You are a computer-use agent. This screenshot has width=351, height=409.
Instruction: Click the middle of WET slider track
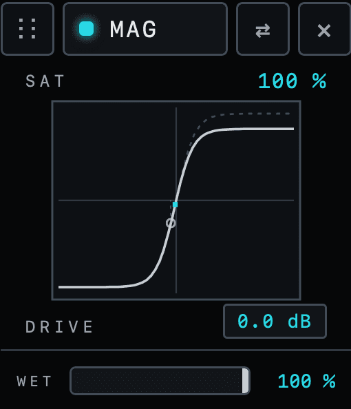(160, 381)
